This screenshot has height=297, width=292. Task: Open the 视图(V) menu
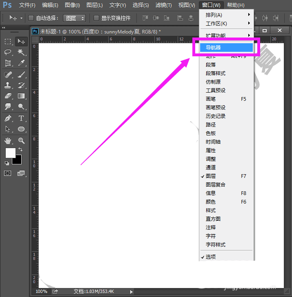(x=187, y=5)
